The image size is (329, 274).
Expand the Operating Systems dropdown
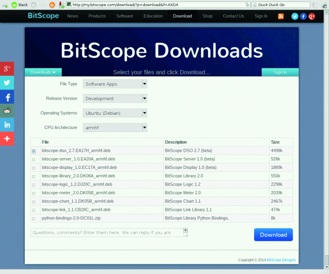click(115, 113)
